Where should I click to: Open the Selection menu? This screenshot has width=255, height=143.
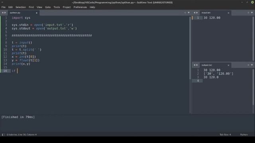(x=21, y=7)
